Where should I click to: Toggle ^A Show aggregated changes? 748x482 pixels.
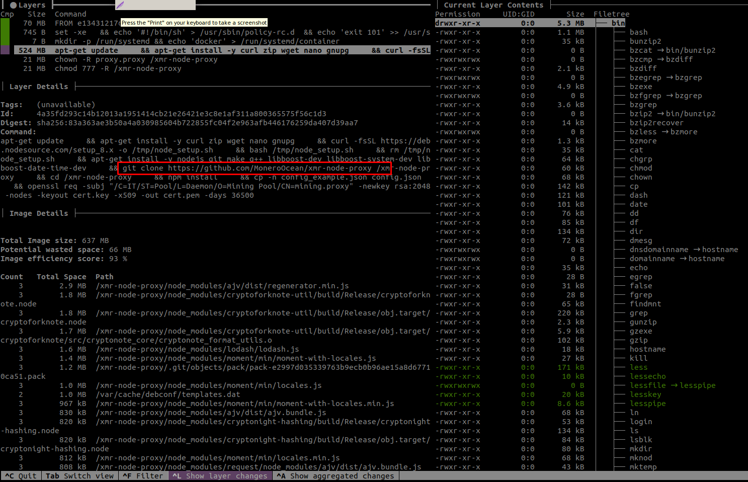click(x=336, y=476)
